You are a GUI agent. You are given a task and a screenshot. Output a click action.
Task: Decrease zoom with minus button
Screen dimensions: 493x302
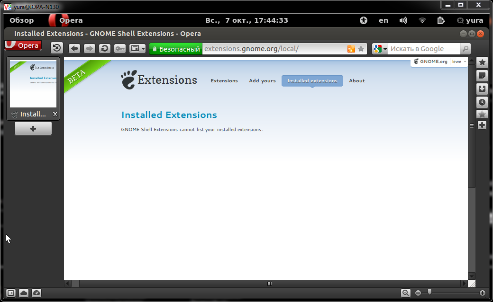pos(418,293)
